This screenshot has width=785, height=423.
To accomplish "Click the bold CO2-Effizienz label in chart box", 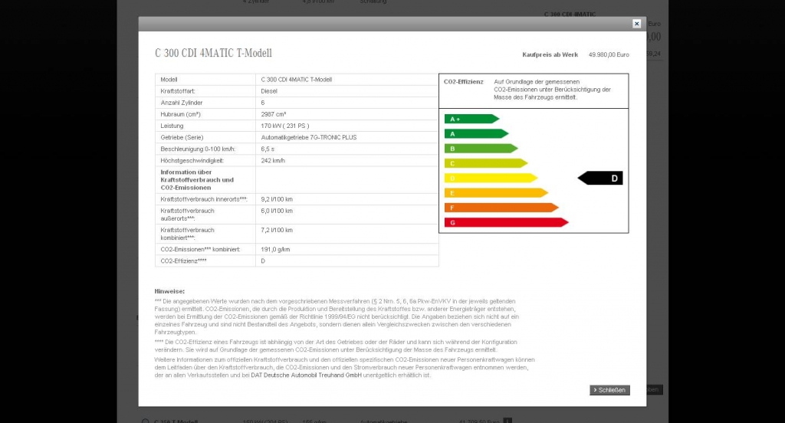I will tap(464, 81).
